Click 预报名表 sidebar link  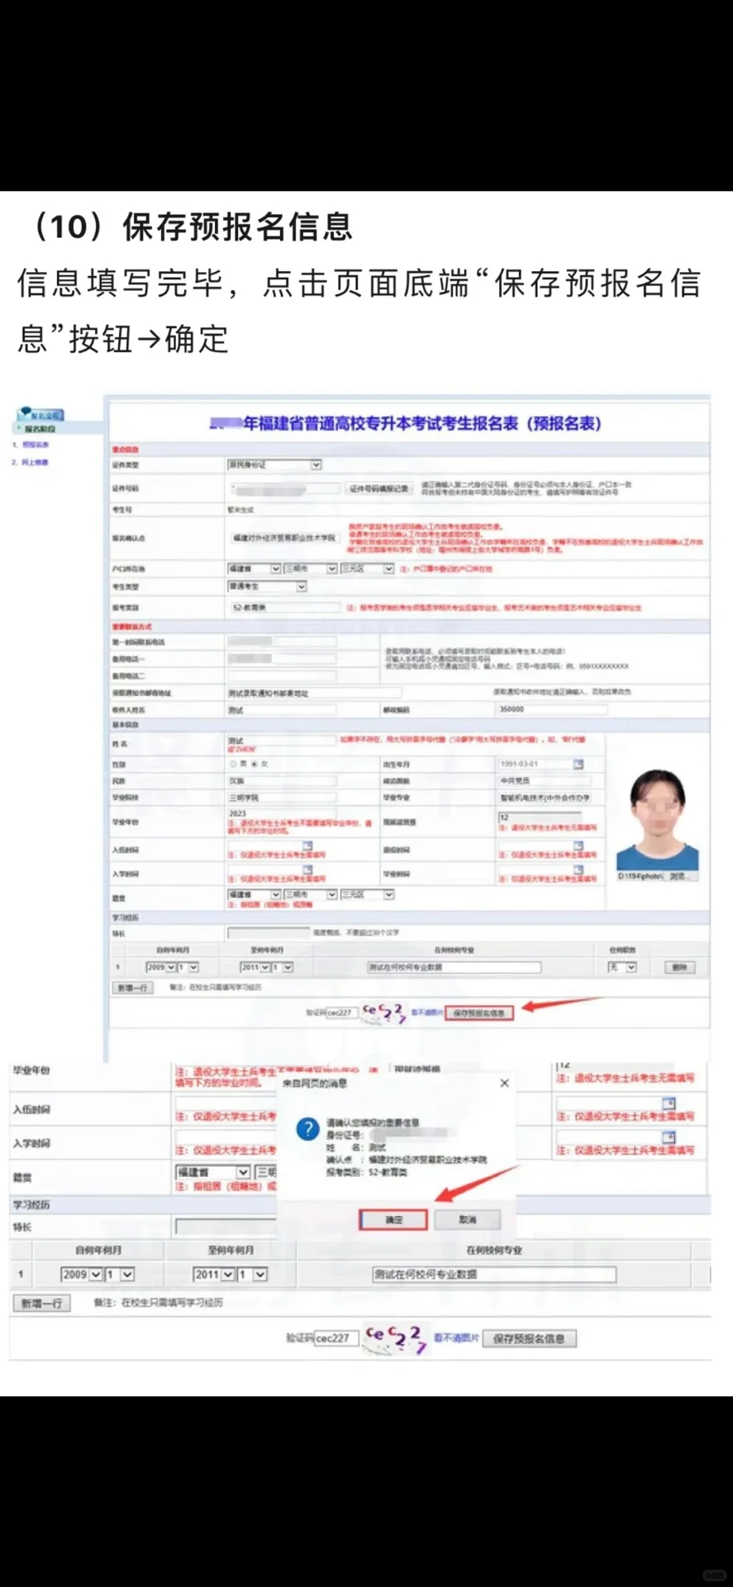[36, 446]
